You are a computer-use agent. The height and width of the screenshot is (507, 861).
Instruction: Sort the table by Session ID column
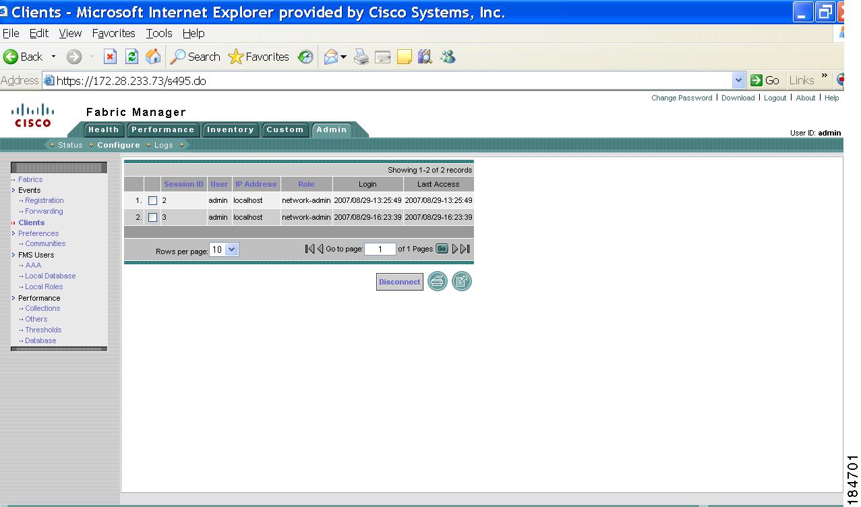pyautogui.click(x=183, y=184)
